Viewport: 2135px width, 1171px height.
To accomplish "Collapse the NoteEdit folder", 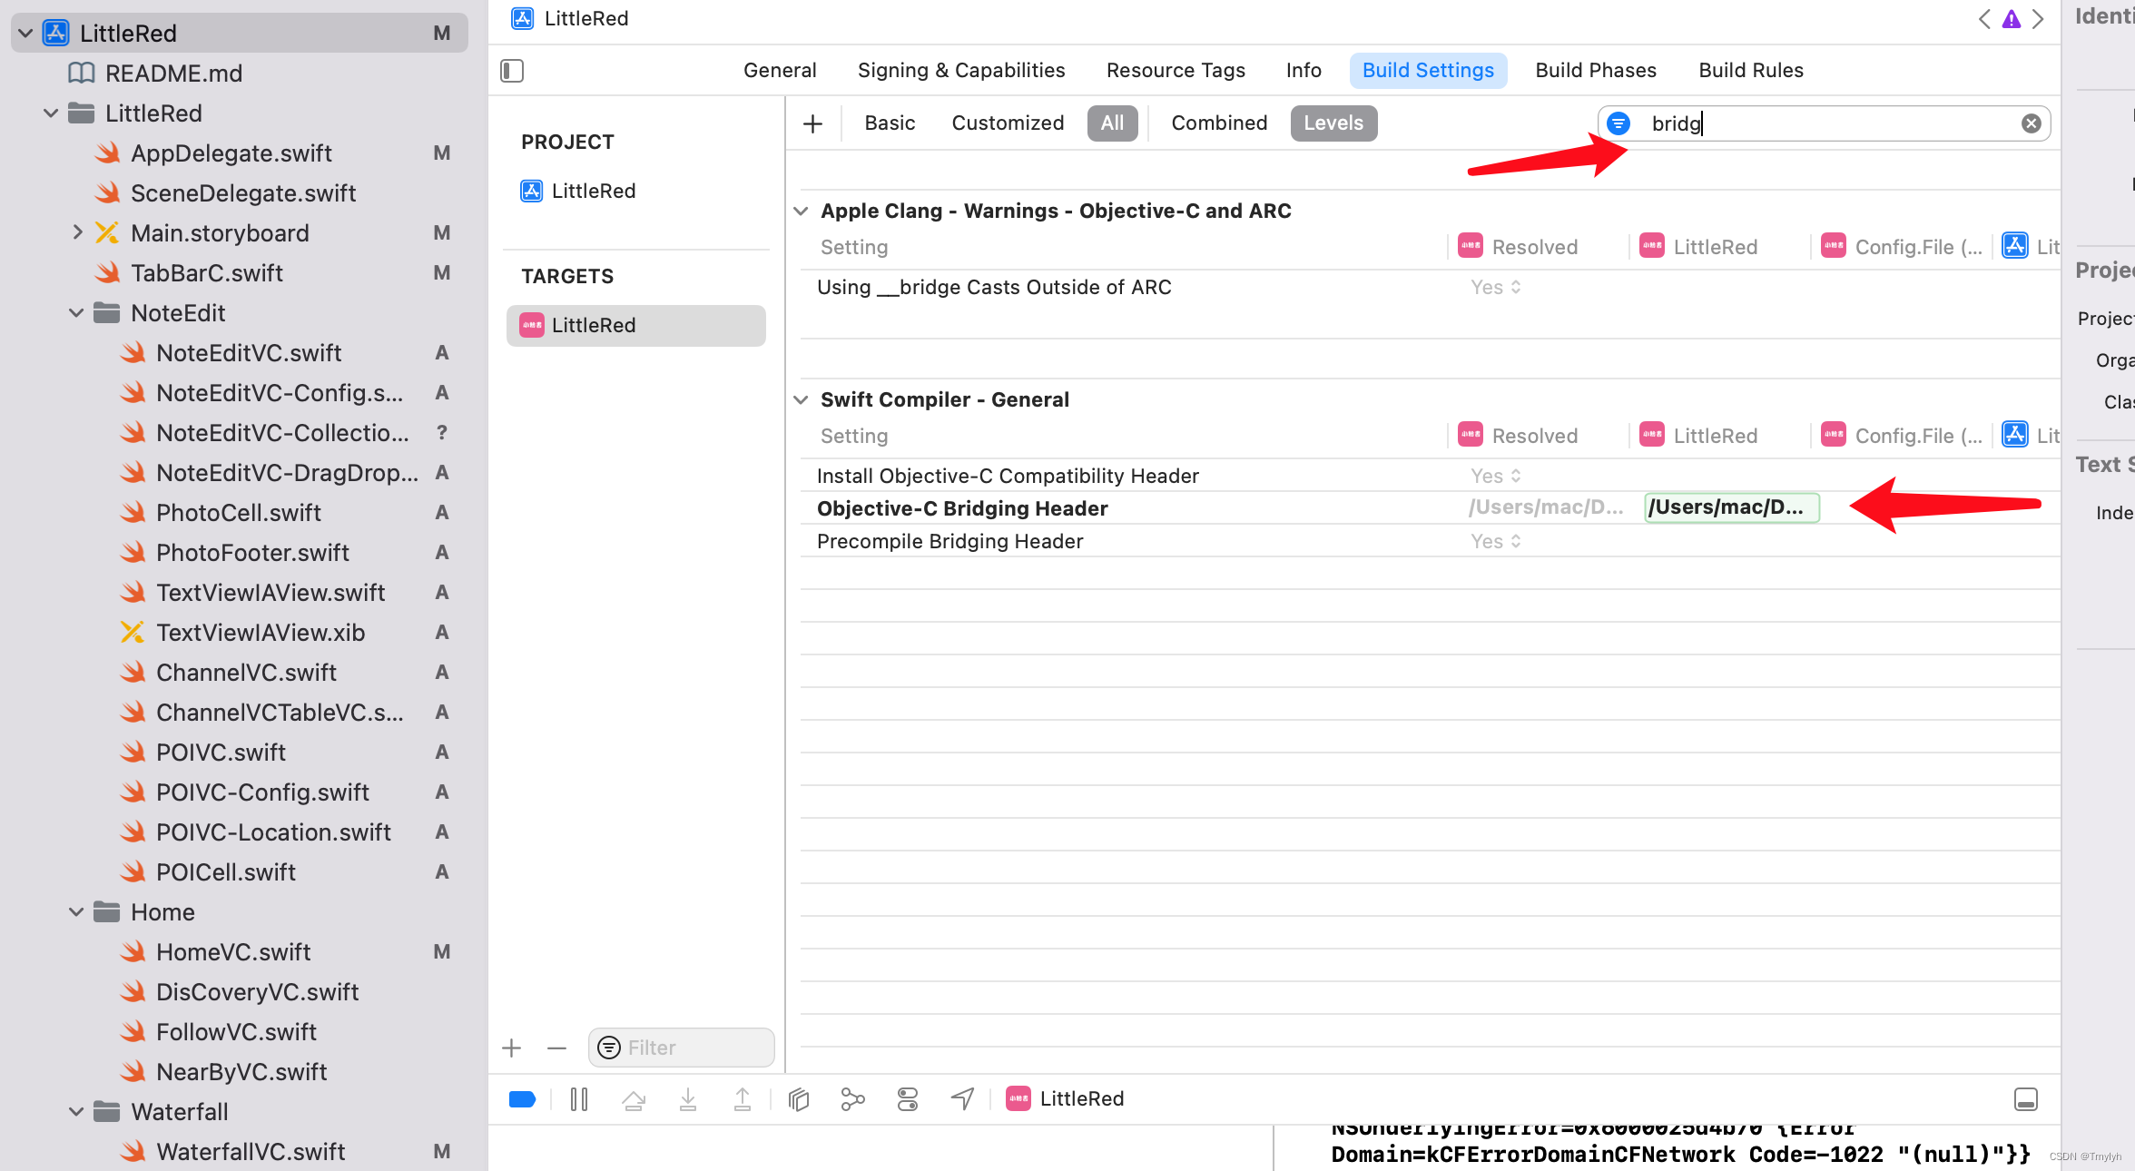I will point(76,313).
